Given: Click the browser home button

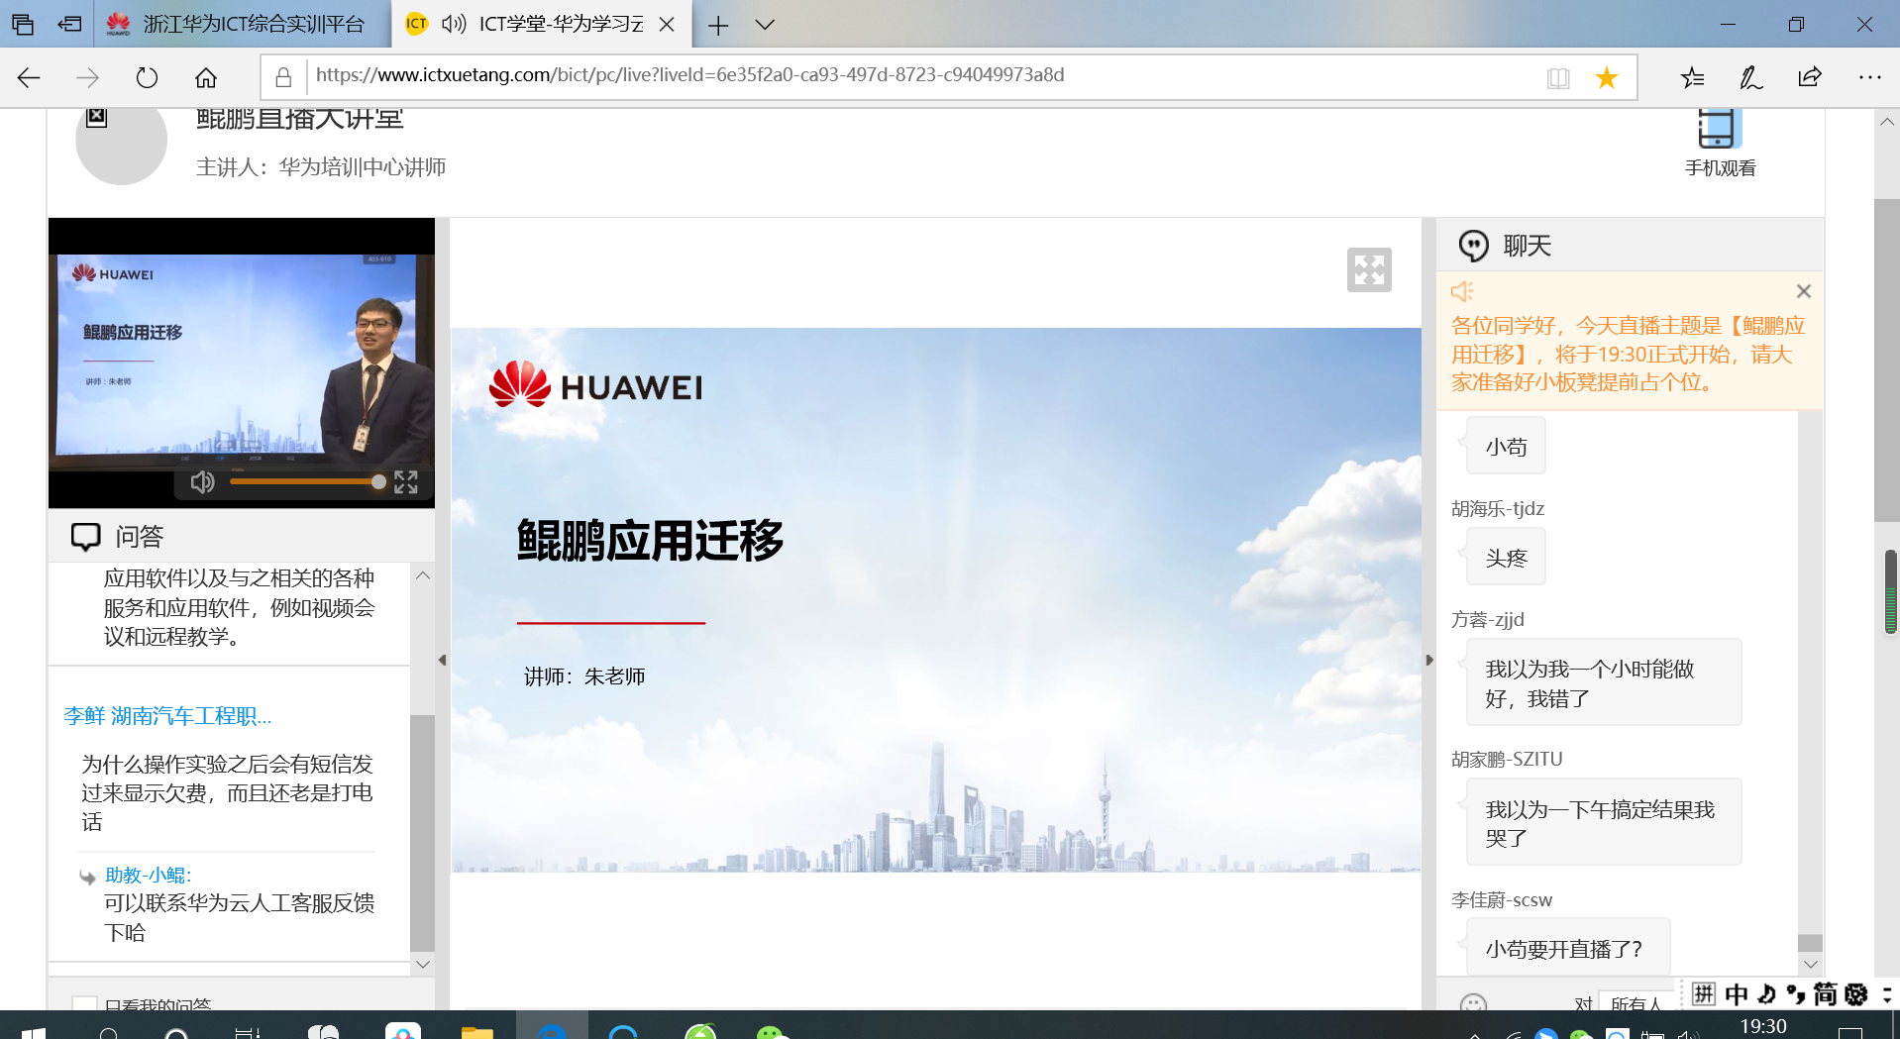Looking at the screenshot, I should [x=205, y=77].
